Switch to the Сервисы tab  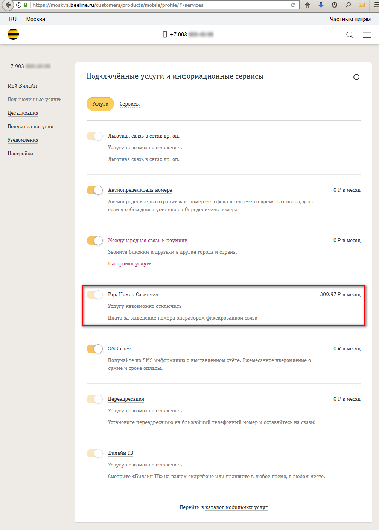pyautogui.click(x=129, y=104)
